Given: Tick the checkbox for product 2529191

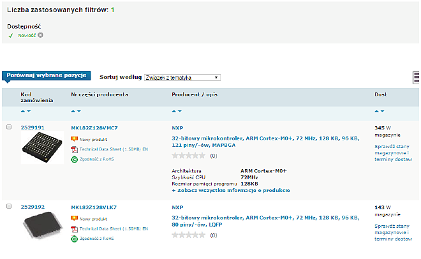Looking at the screenshot, I should pos(9,128).
